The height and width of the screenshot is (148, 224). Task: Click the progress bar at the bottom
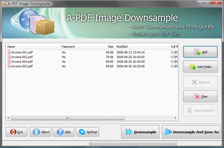click(133, 143)
